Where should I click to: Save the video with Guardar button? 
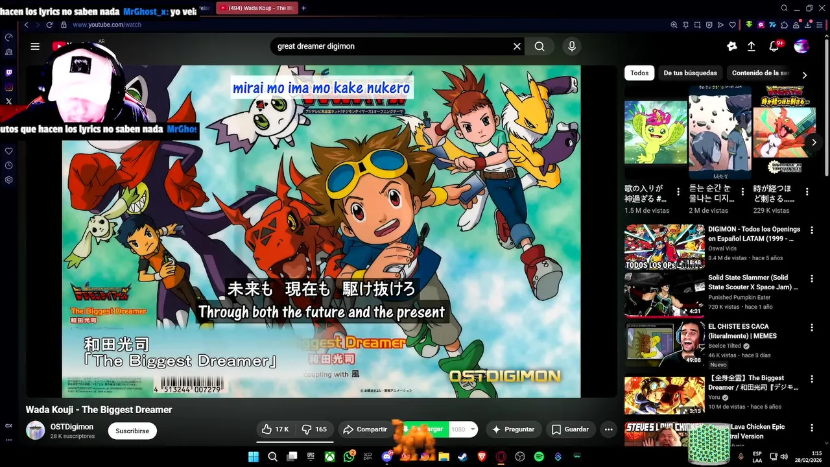point(571,429)
